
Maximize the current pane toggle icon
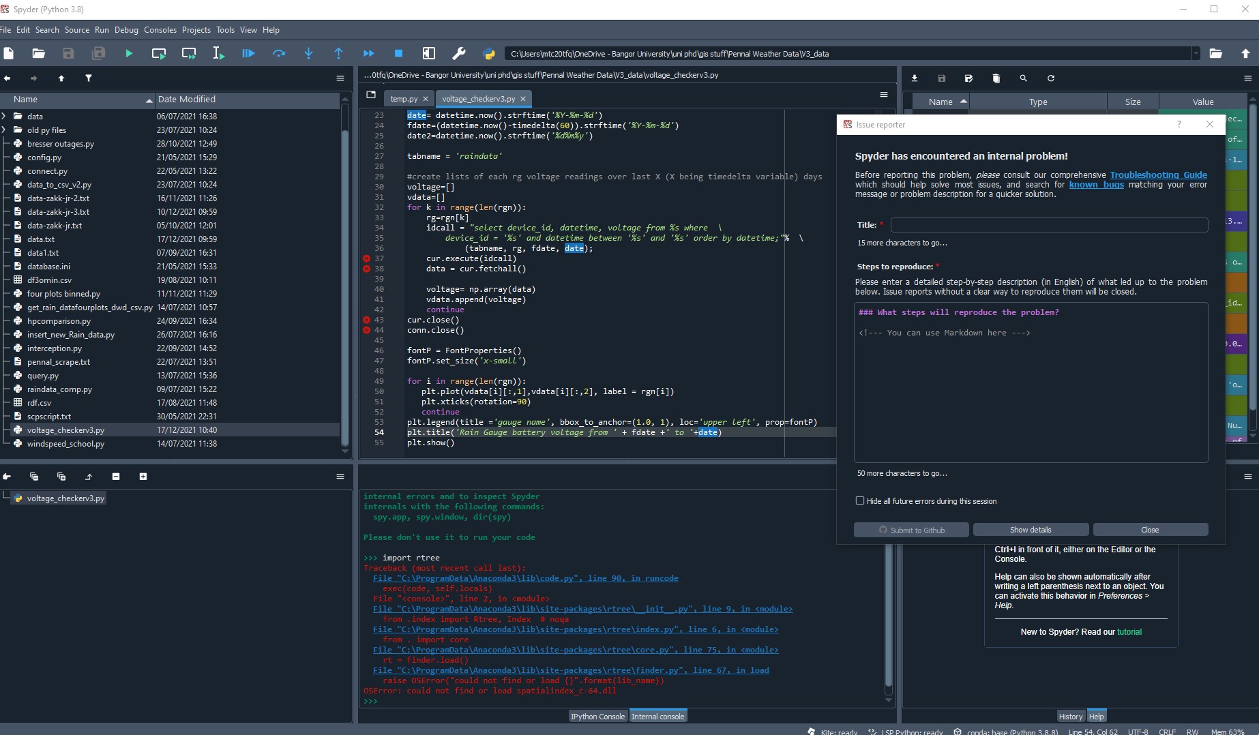click(x=428, y=53)
